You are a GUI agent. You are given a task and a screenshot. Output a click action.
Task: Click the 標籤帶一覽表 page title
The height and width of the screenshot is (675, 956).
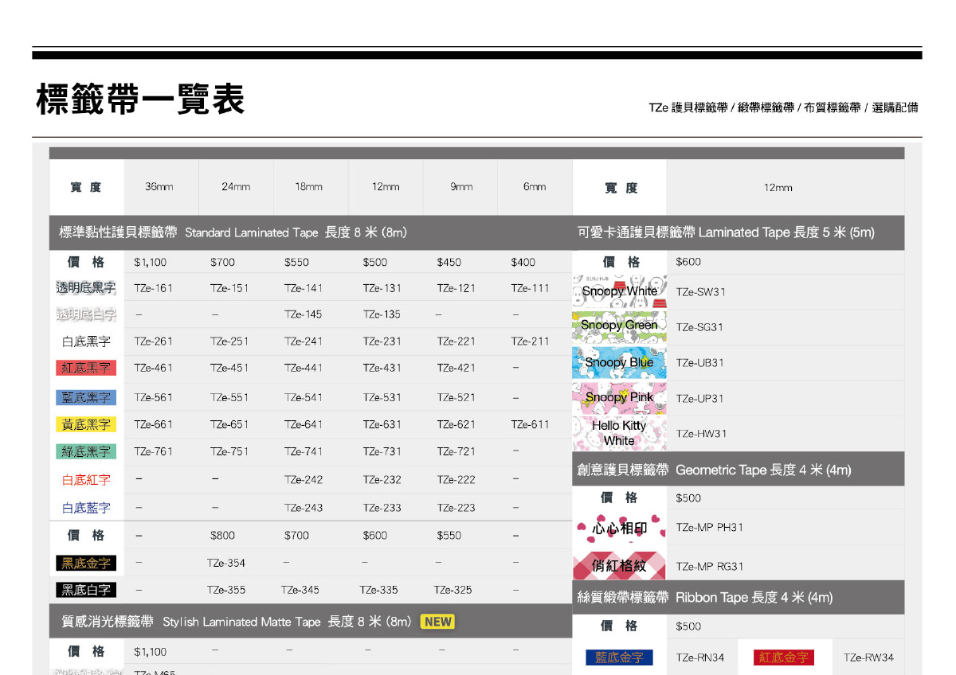tap(140, 99)
